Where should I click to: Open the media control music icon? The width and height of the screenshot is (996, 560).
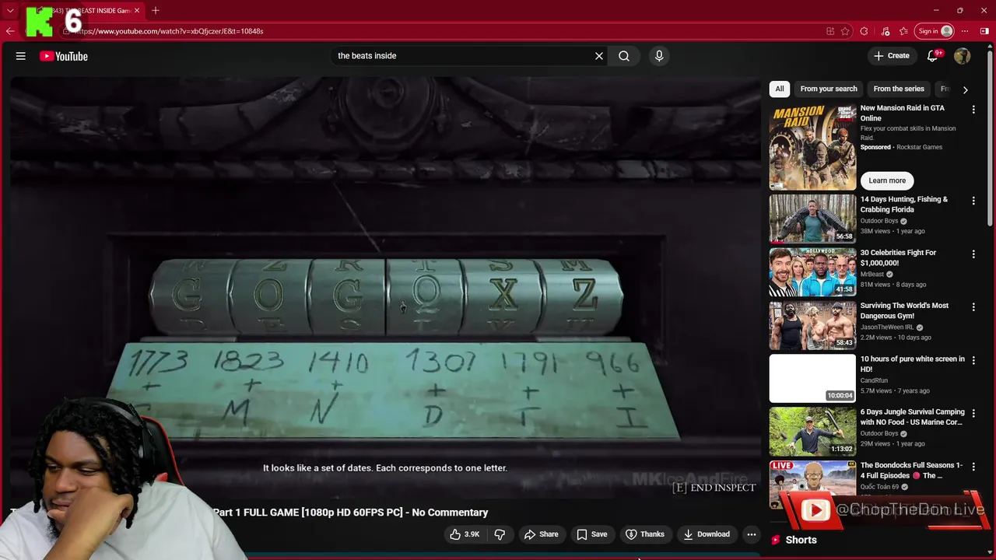pos(885,31)
